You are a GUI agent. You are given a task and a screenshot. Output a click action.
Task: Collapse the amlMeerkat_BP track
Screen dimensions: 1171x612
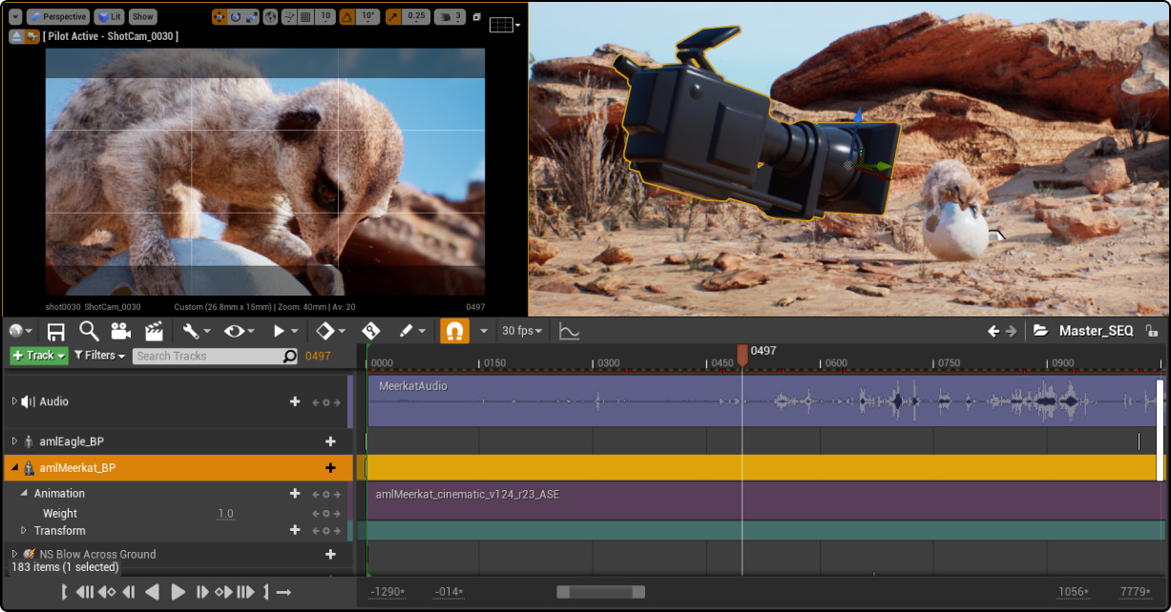(14, 468)
